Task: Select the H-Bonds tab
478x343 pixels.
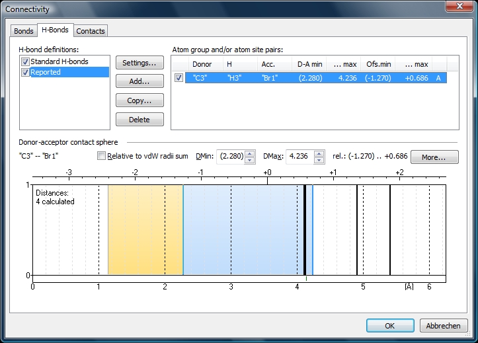Action: click(x=55, y=30)
